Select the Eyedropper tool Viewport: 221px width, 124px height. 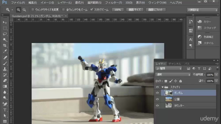[5, 51]
